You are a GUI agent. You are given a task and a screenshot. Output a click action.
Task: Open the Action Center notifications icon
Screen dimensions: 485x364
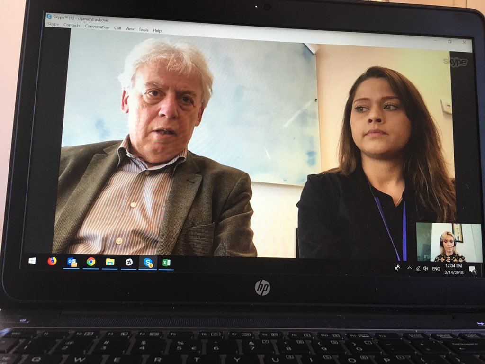[473, 270]
